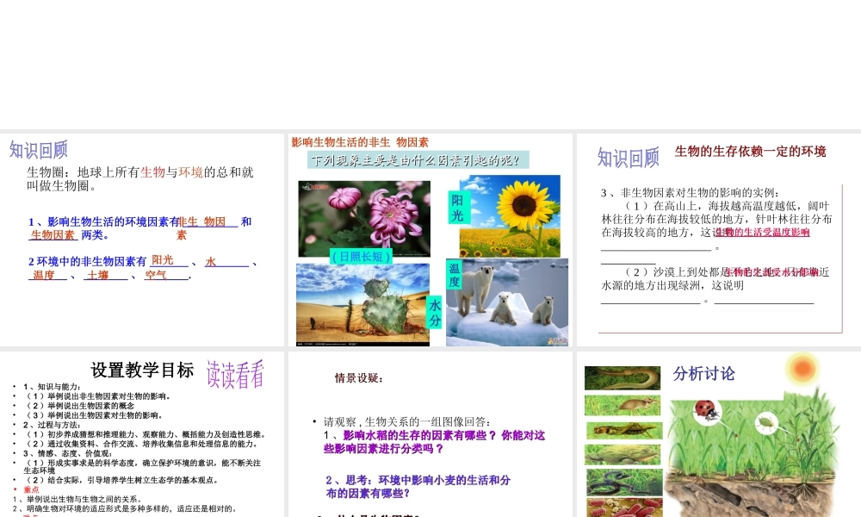Viewport: 861px width, 517px height.
Task: Click the filled answer 空气 in the blanks
Action: 155,275
